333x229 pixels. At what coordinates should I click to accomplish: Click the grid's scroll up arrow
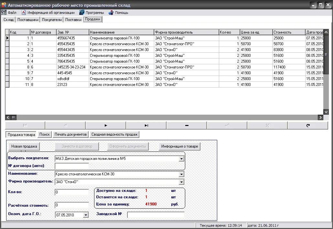(326, 32)
